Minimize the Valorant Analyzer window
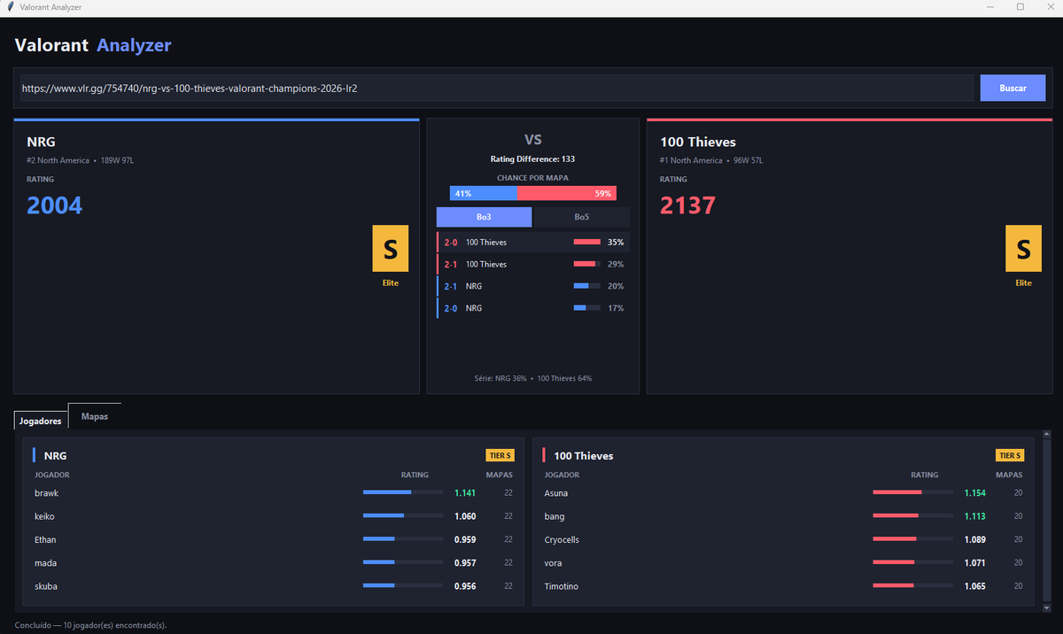1063x634 pixels. pyautogui.click(x=990, y=7)
